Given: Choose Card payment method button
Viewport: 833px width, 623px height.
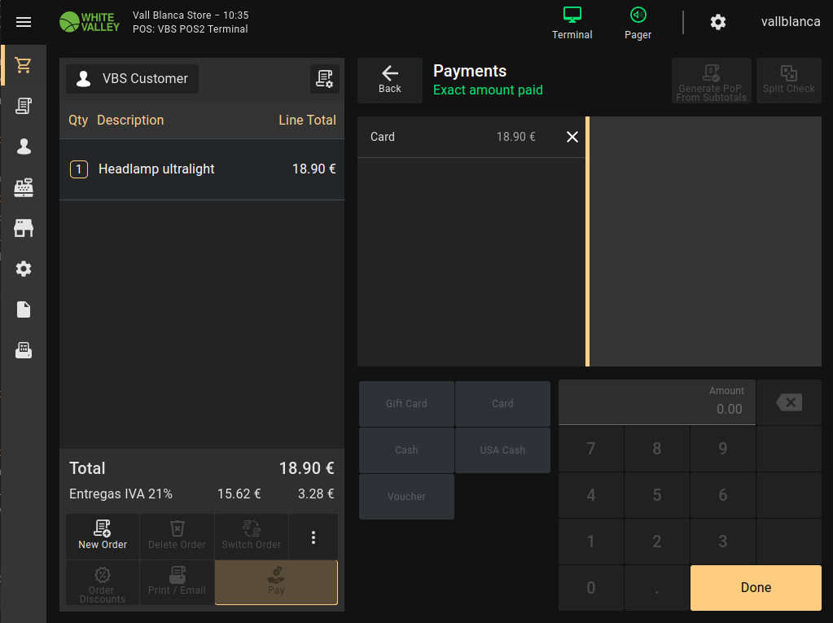Looking at the screenshot, I should 502,404.
